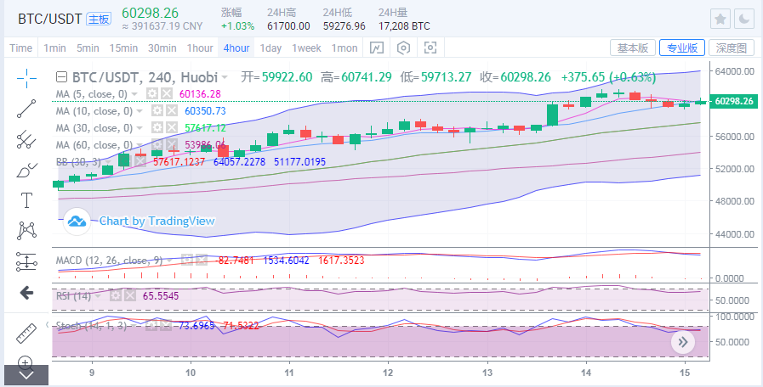
Task: Open settings for the MACD indicator
Action: (x=186, y=261)
